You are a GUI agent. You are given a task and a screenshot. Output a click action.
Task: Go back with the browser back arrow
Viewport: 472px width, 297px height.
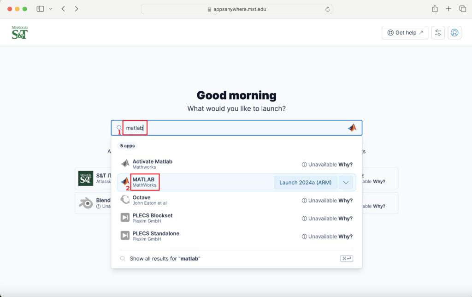click(x=63, y=9)
